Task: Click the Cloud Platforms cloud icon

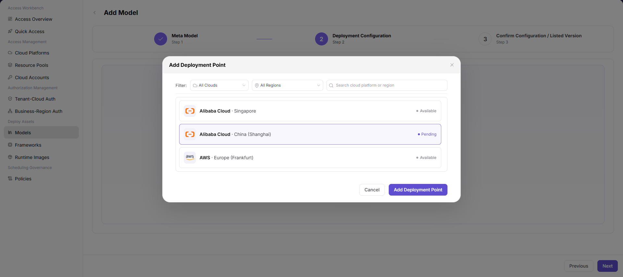Action: 10,53
